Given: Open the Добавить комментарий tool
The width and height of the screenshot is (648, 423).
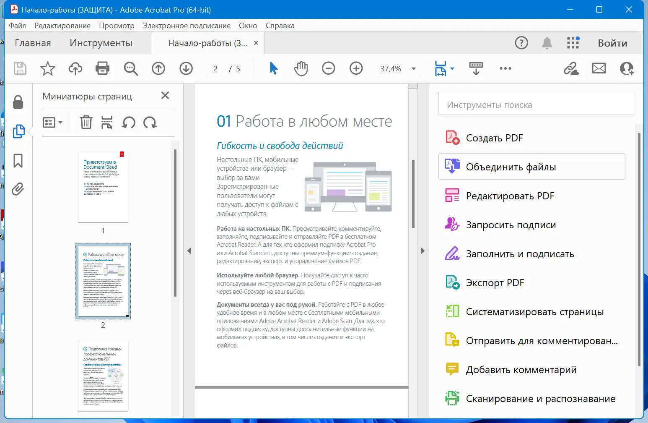Looking at the screenshot, I should click(532, 370).
